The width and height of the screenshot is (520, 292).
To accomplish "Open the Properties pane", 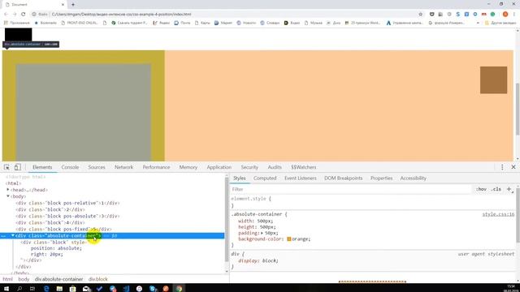I will 381,178.
